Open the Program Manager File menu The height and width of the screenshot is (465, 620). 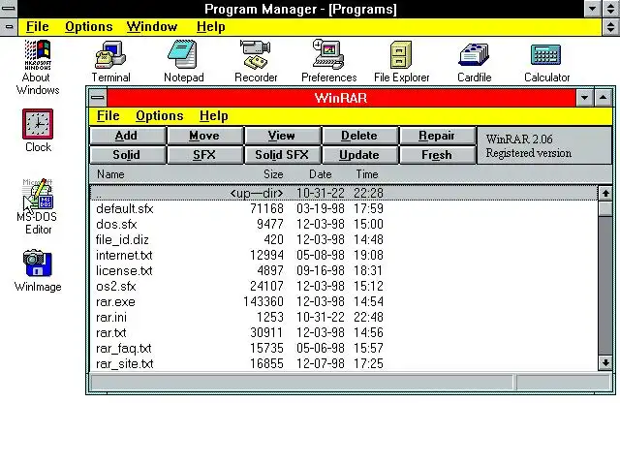(x=37, y=26)
